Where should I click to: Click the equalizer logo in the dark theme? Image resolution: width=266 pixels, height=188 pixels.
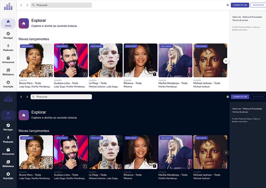tap(8, 98)
